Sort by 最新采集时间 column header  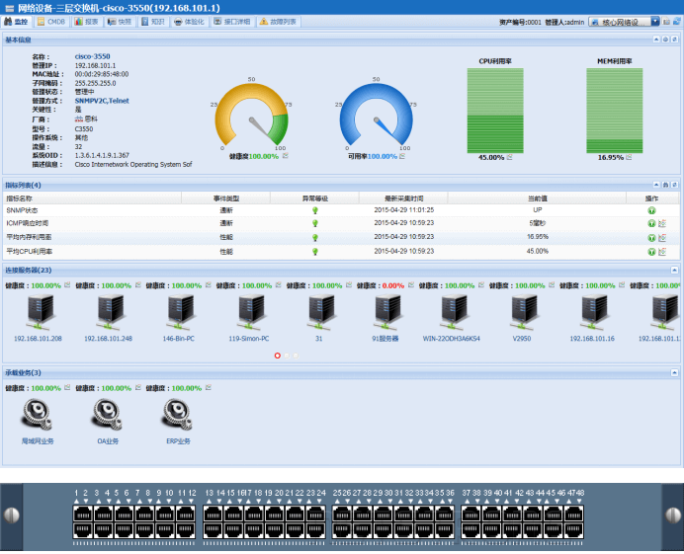point(403,198)
